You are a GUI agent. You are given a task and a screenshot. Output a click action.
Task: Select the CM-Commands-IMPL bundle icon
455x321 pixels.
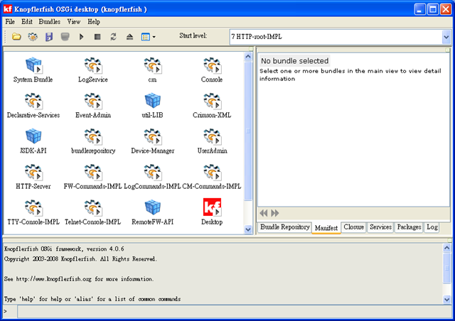coord(212,172)
